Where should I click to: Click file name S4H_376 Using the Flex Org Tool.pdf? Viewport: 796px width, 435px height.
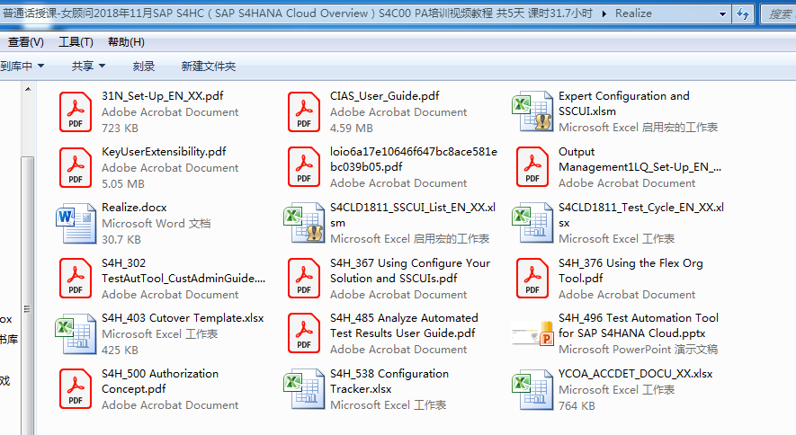(x=631, y=271)
